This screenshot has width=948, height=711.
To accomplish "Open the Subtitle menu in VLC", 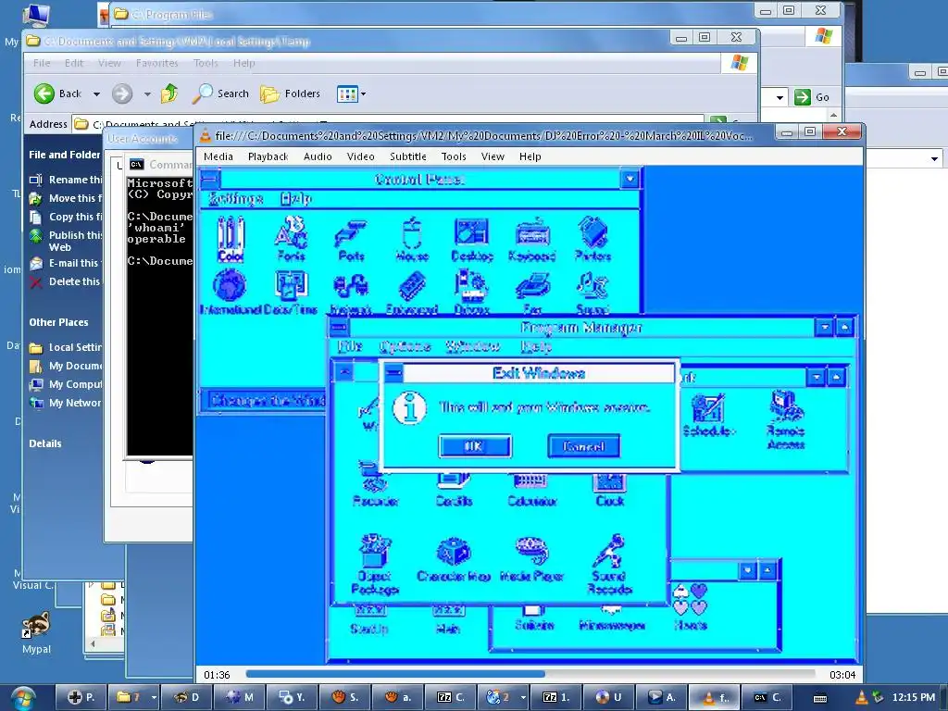I will (408, 156).
